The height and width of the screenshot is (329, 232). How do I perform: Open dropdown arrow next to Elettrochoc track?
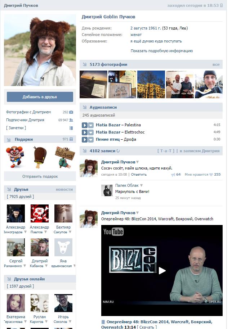tap(91, 132)
